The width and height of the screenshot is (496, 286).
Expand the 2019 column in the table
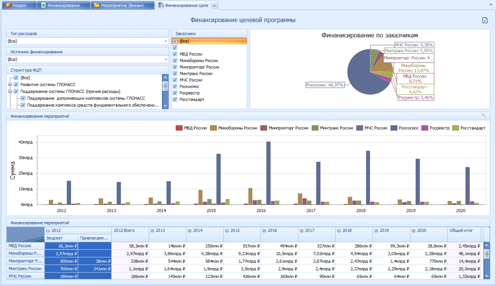[x=376, y=231]
